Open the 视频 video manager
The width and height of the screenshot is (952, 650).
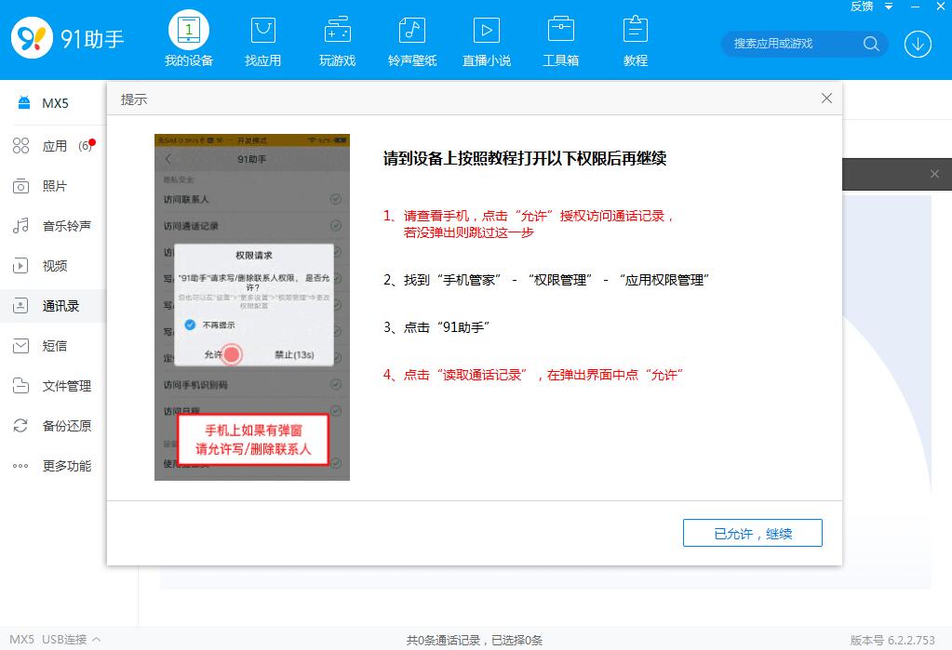tap(52, 266)
